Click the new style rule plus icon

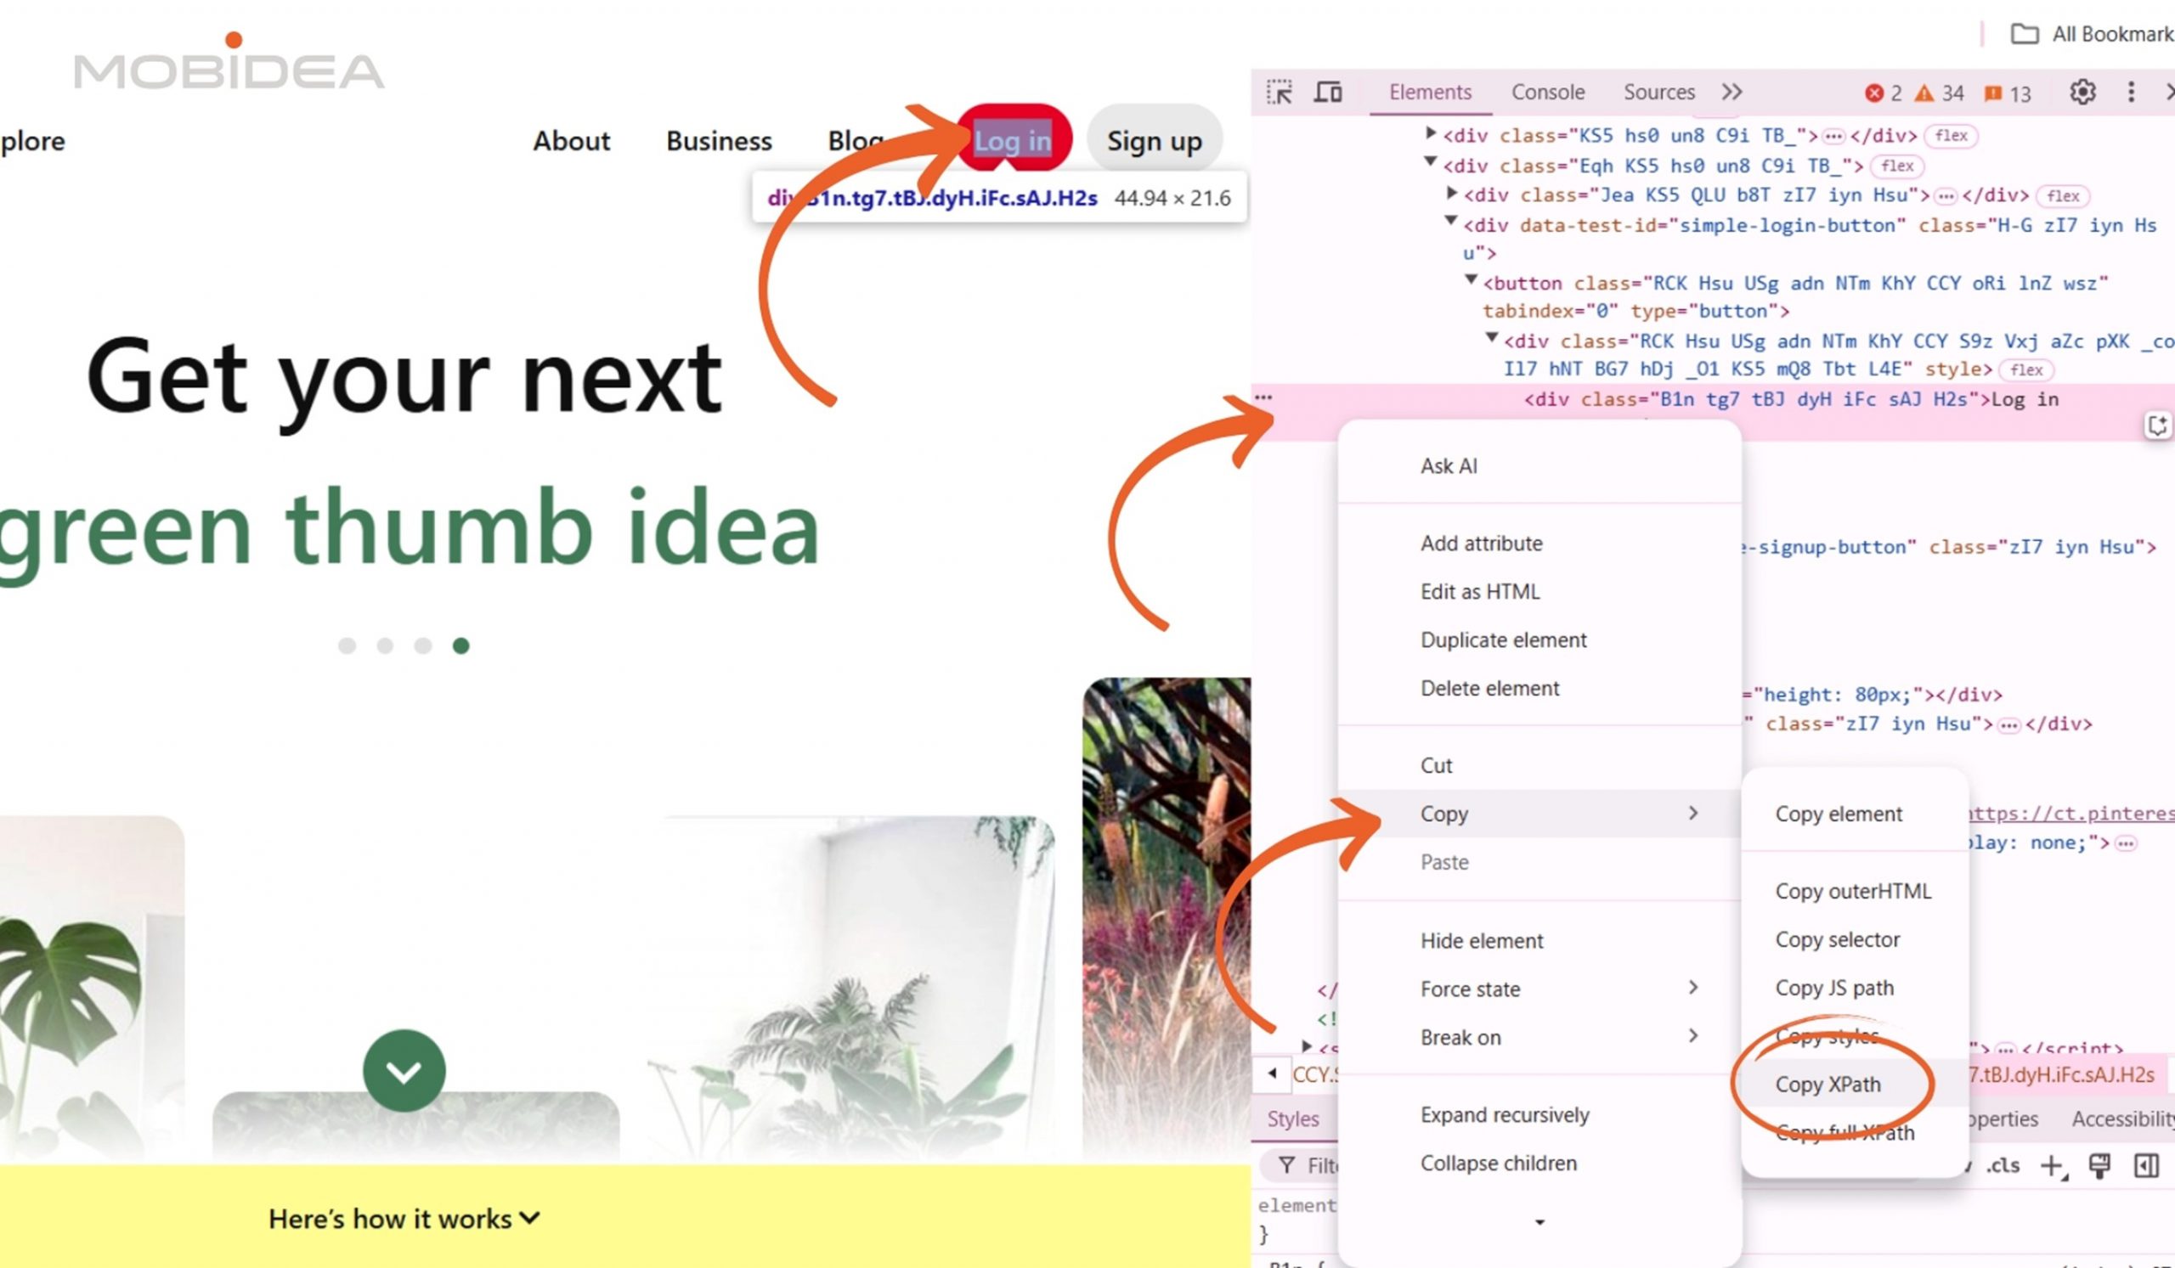[x=2053, y=1166]
